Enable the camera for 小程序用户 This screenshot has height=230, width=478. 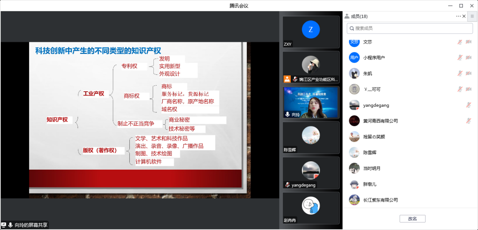(x=468, y=58)
